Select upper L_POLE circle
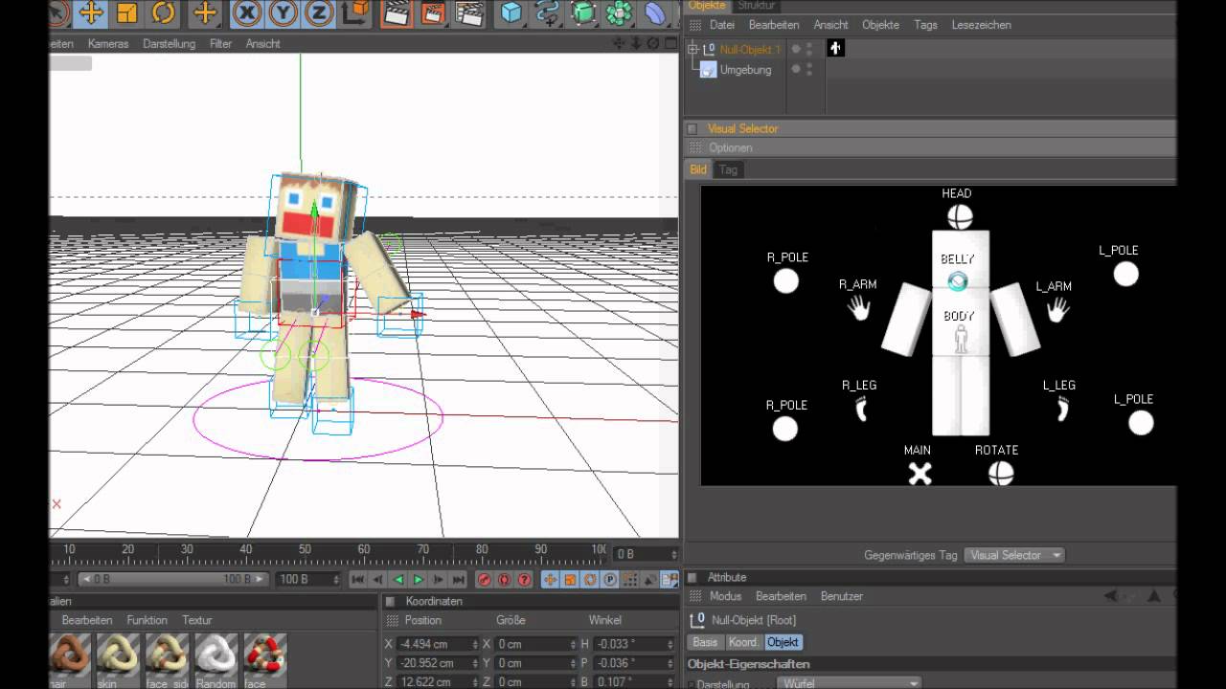This screenshot has height=689, width=1226. point(1126,275)
